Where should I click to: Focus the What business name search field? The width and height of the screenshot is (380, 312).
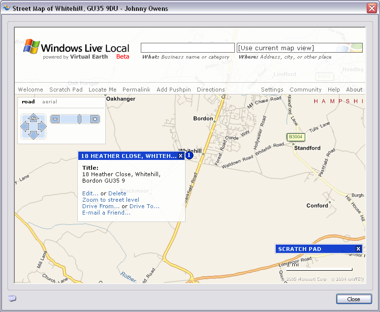pyautogui.click(x=188, y=48)
